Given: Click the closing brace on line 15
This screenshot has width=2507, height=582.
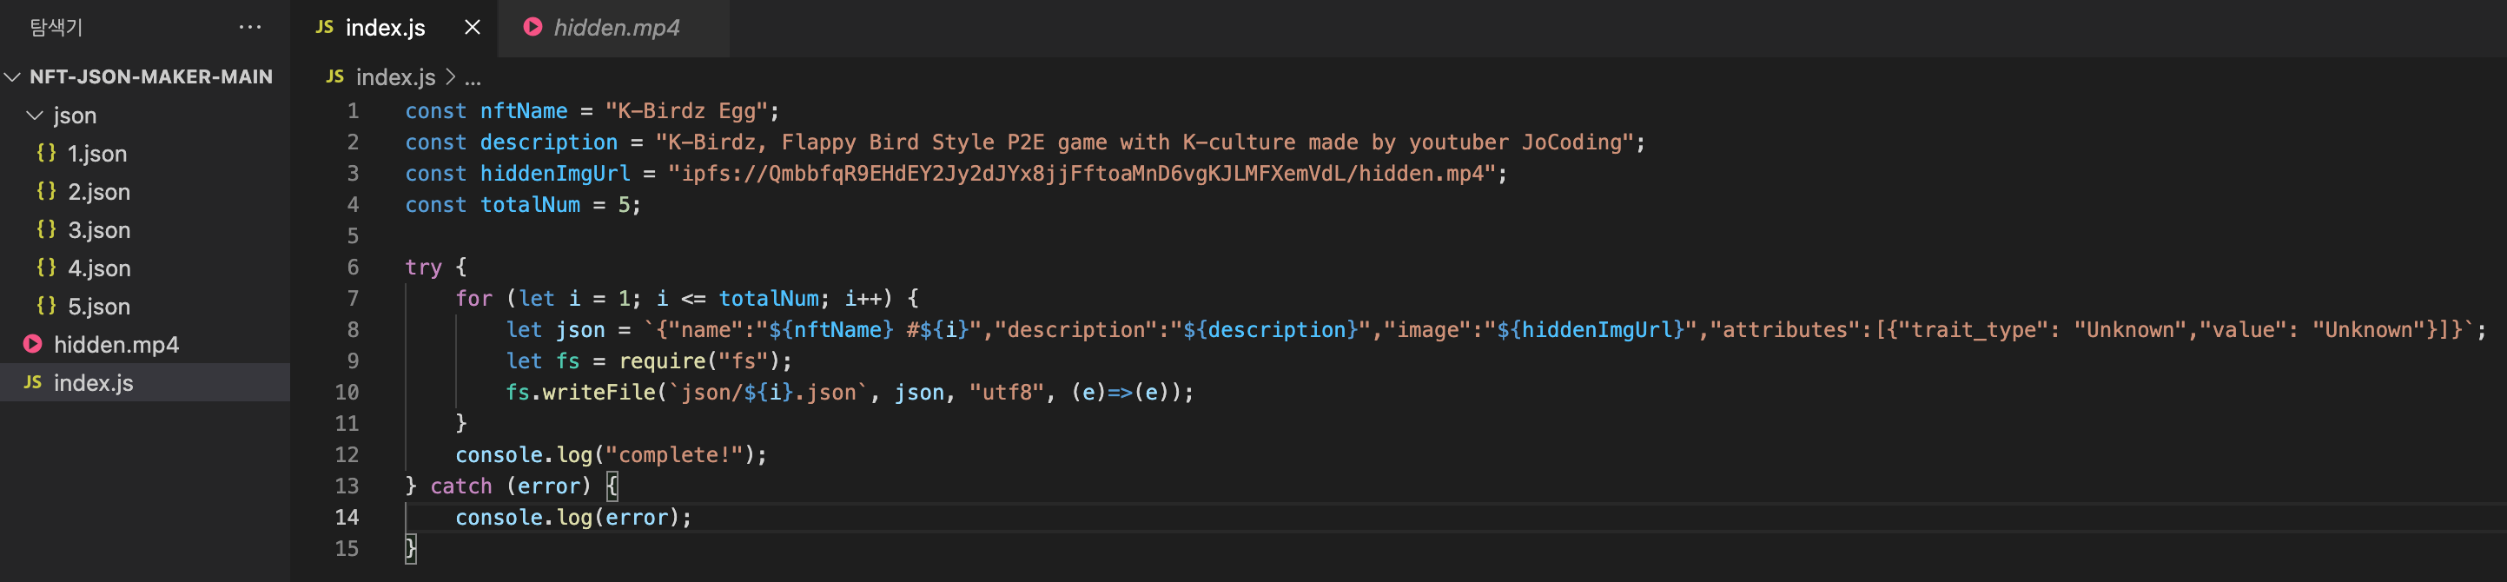Looking at the screenshot, I should (411, 548).
